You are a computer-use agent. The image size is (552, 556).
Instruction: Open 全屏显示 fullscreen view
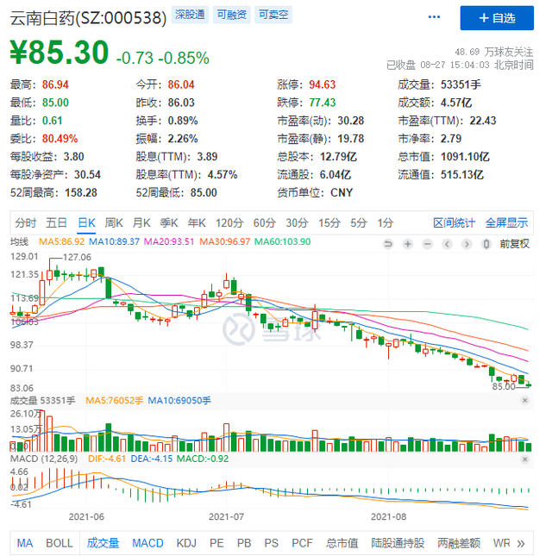(x=506, y=223)
